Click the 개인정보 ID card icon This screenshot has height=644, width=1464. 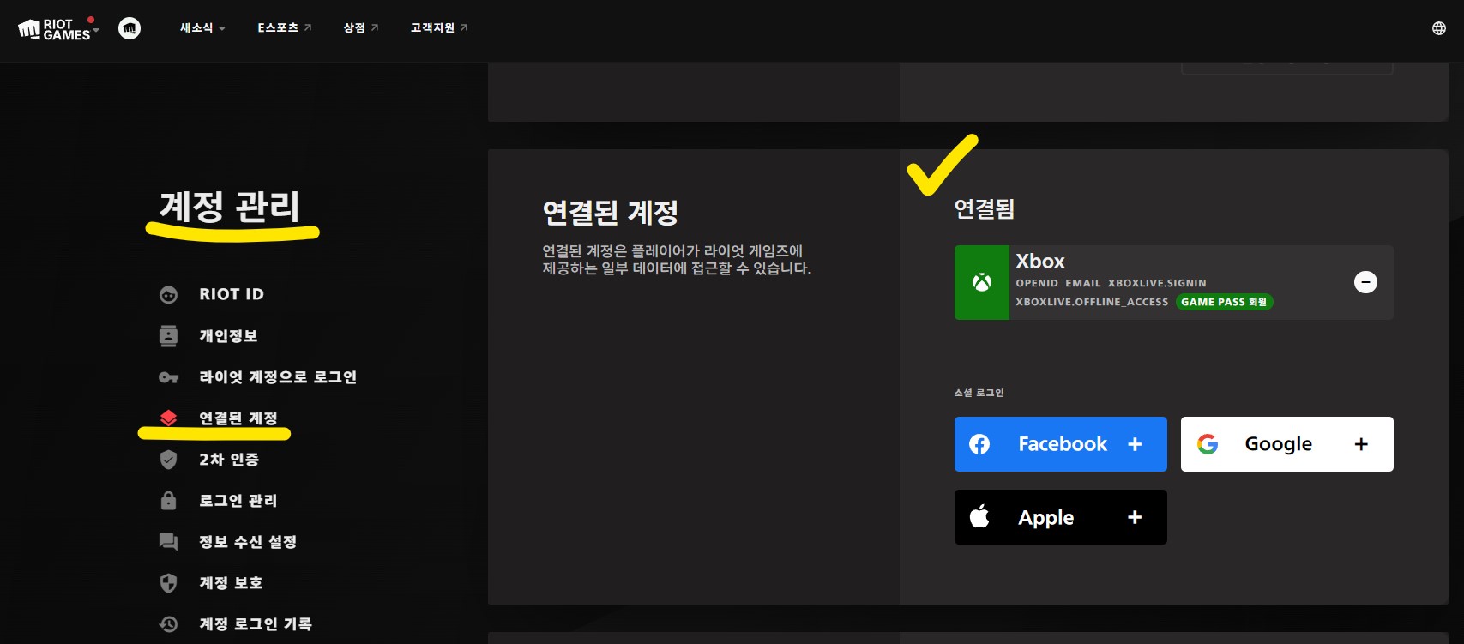168,336
